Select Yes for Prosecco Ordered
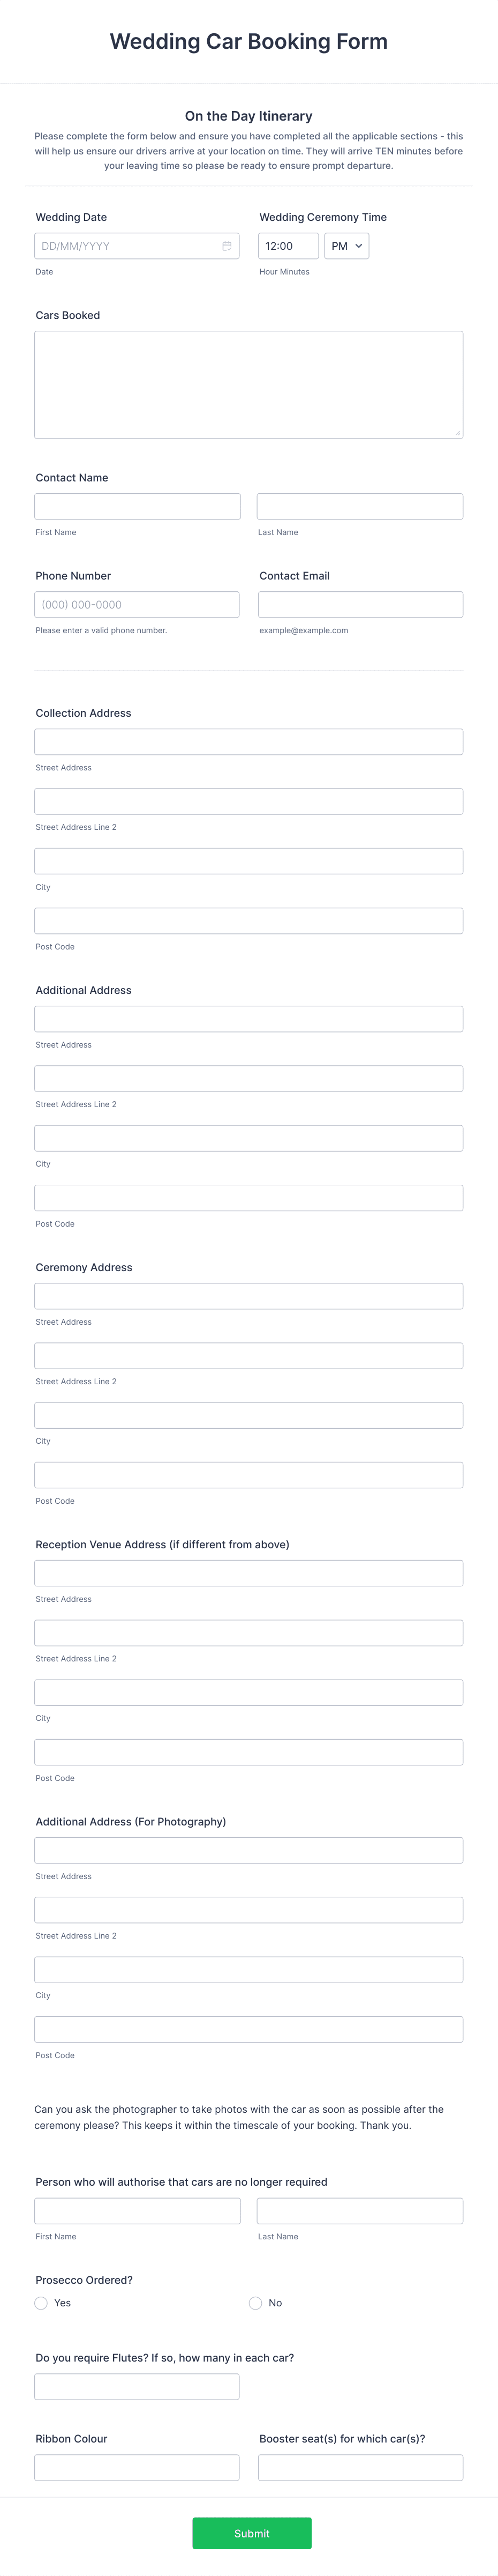The height and width of the screenshot is (2576, 498). 41,2303
